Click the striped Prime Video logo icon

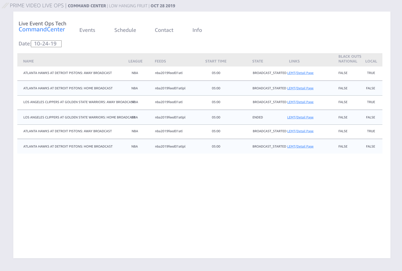[x=5, y=6]
